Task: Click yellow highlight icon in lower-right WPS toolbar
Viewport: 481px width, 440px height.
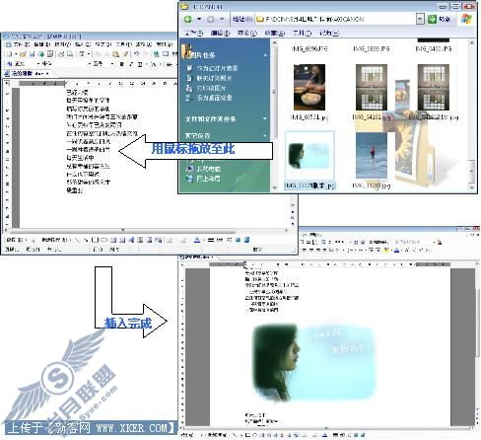Action: (x=387, y=250)
